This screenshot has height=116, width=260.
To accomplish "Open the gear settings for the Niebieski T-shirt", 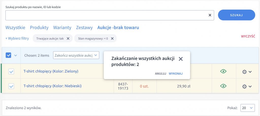I will tap(247, 86).
